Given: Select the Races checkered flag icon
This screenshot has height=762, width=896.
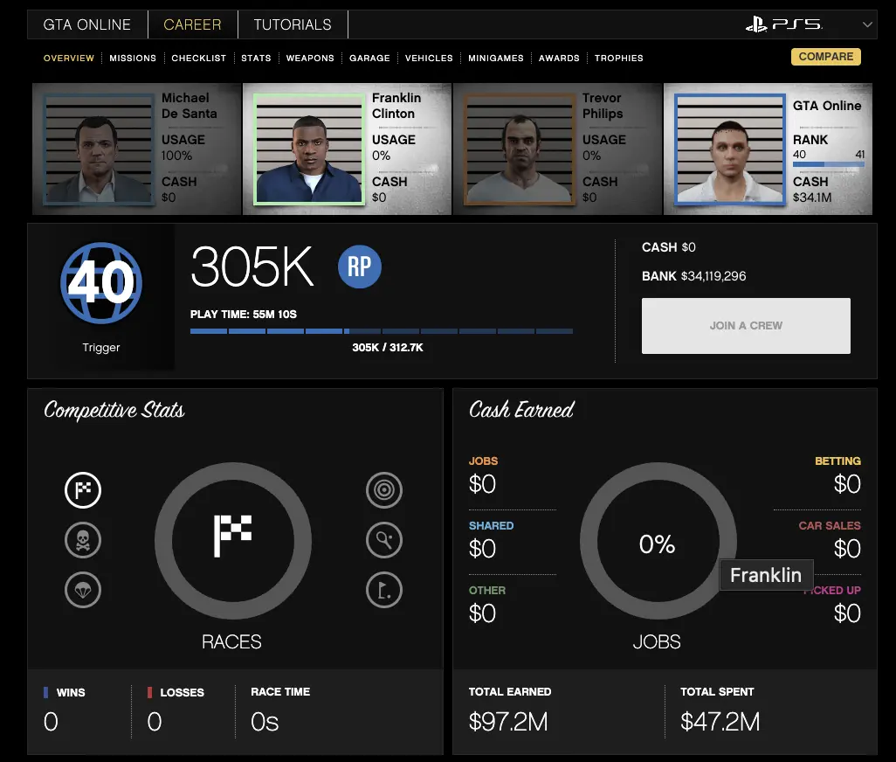Looking at the screenshot, I should (83, 490).
